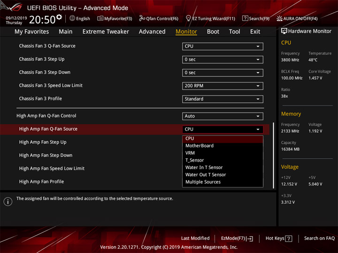Toggle AURA ON/OFF light icon
The width and height of the screenshot is (338, 253).
coord(279,18)
